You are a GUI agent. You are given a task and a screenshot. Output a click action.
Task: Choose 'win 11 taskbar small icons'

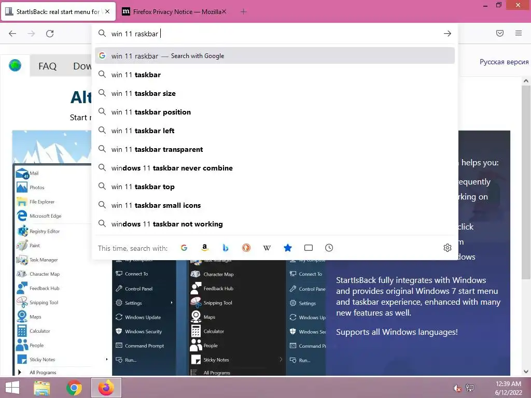tap(275, 205)
